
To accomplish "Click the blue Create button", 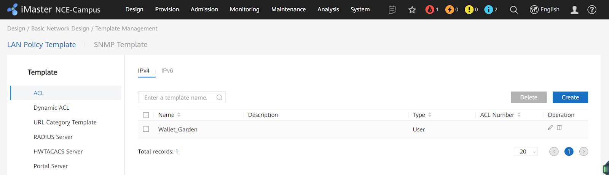I will [570, 98].
